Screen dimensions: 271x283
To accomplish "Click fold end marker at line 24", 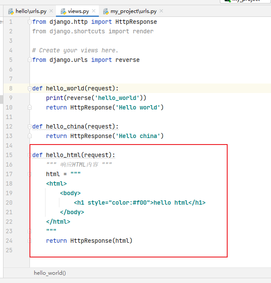I will click(29, 241).
